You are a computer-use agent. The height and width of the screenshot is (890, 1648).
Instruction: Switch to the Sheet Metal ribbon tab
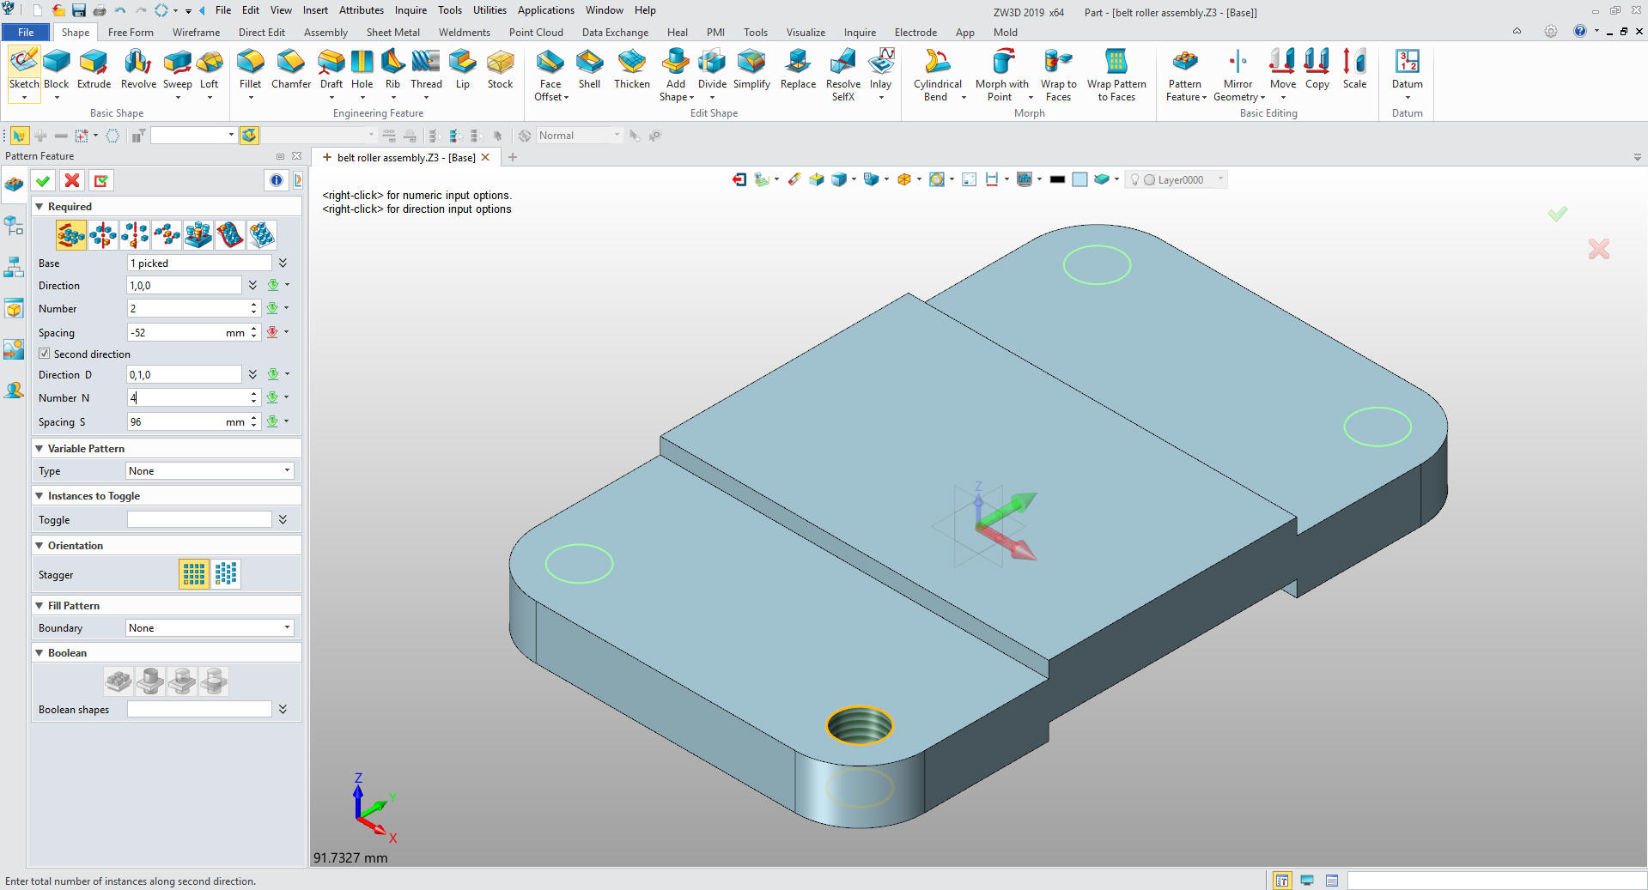tap(392, 33)
